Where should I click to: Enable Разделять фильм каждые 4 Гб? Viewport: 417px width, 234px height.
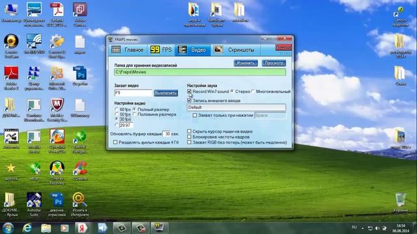(115, 142)
